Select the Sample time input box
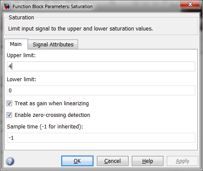 point(101,138)
